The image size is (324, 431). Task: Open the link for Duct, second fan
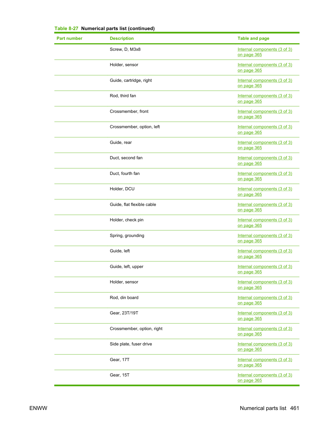pos(265,160)
